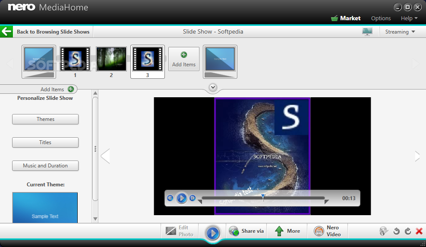
Task: Open the Streaming dropdown
Action: coord(400,32)
